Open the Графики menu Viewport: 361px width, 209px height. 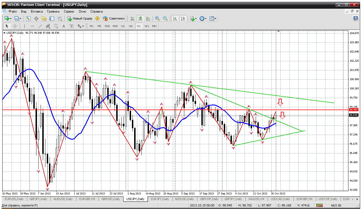coord(53,11)
